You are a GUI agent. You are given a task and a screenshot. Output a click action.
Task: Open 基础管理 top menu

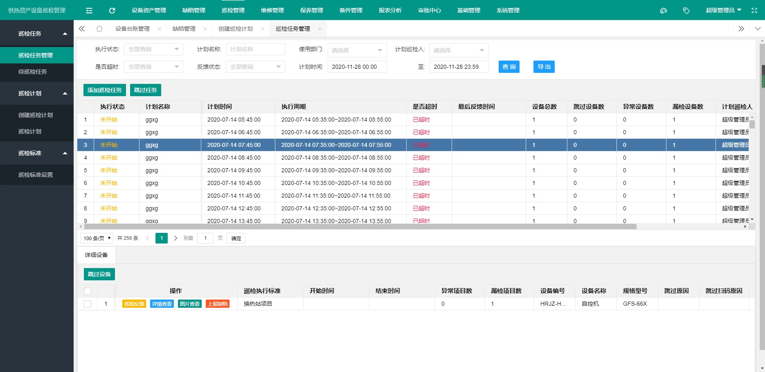point(469,10)
